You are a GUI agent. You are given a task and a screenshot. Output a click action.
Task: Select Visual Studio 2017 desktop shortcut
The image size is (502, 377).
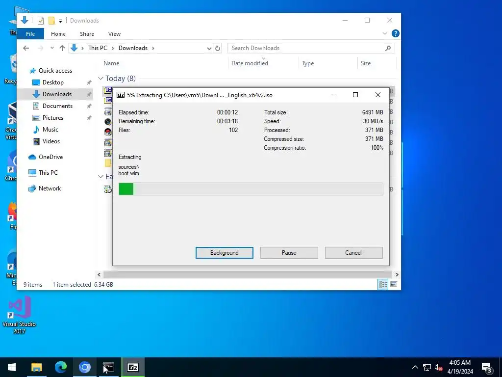[x=19, y=316]
